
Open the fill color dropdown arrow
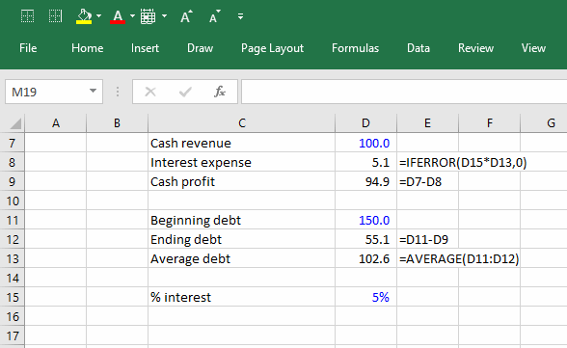98,16
